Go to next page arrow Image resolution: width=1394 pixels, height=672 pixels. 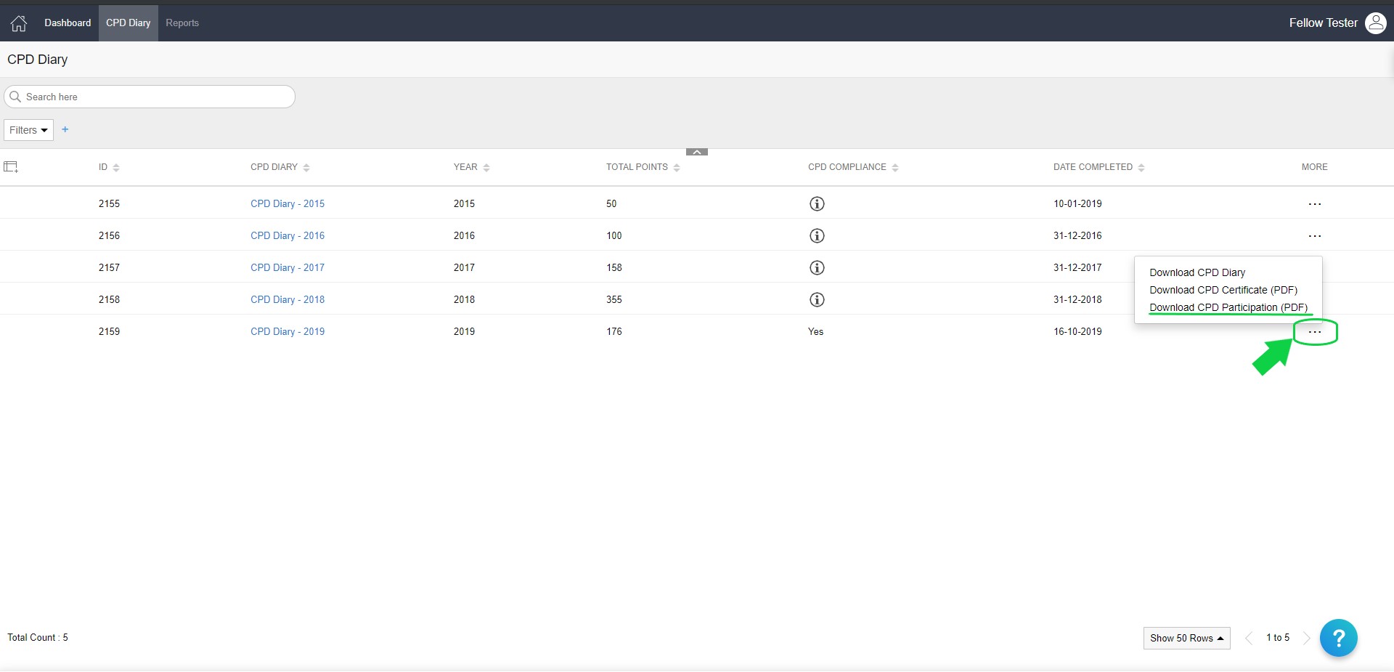pos(1306,638)
